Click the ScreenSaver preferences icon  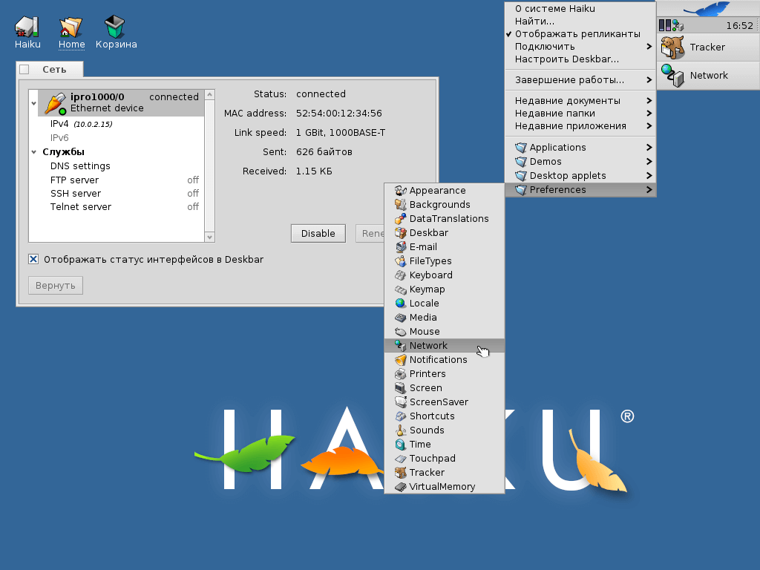[x=400, y=402]
